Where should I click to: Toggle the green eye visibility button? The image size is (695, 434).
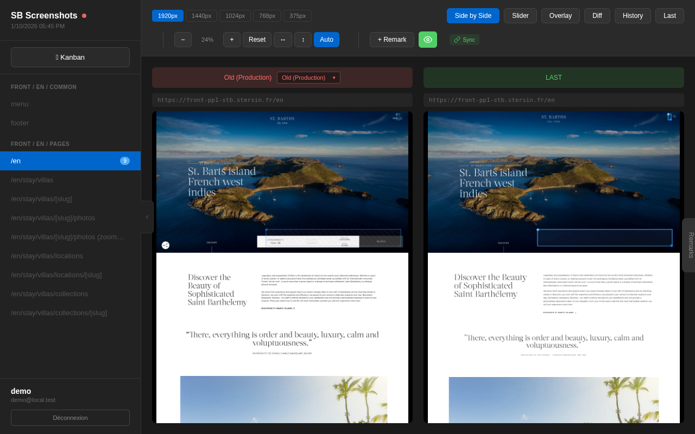point(428,40)
